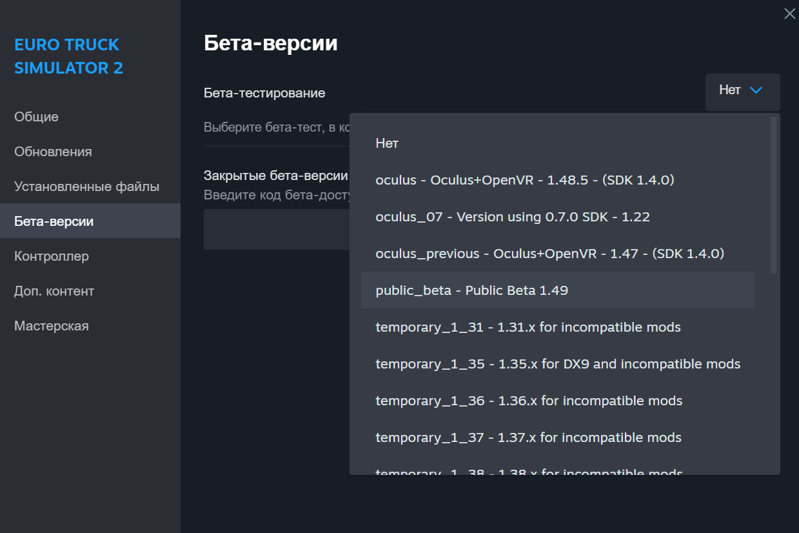Click the beta access code input field
Screen dimensions: 799x533
click(276, 229)
